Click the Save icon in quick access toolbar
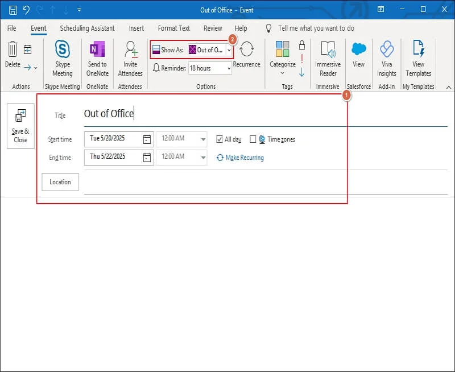The width and height of the screenshot is (455, 372). pyautogui.click(x=13, y=10)
